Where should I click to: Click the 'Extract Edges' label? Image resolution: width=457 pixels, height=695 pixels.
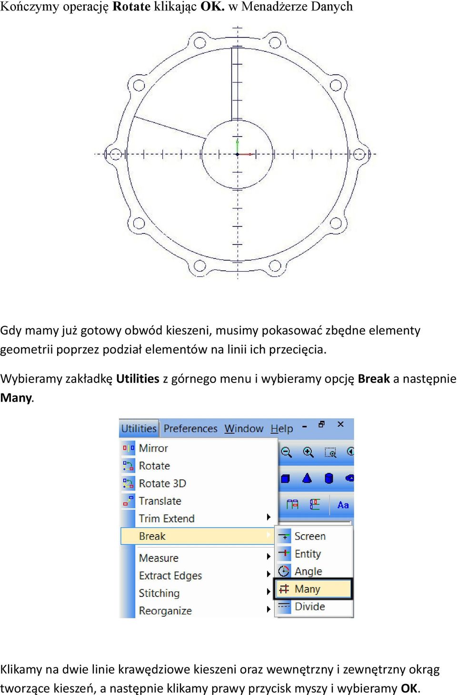click(170, 576)
